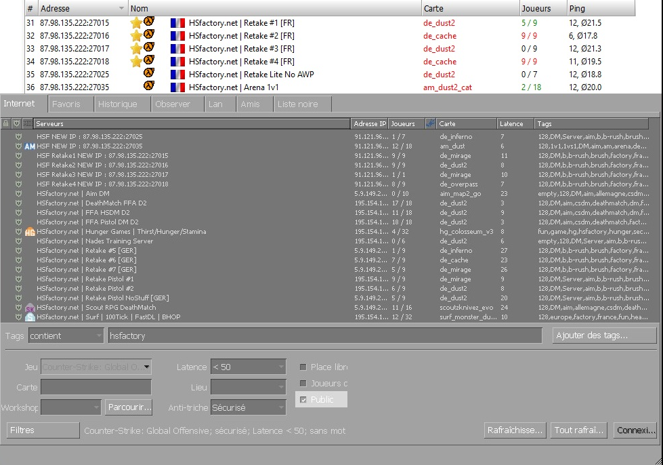Click the VAC shield column header icon

click(16, 123)
